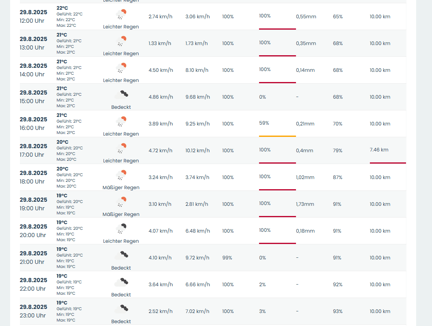Click the 0,14mm precipitation value
Image resolution: width=432 pixels, height=326 pixels.
[305, 70]
